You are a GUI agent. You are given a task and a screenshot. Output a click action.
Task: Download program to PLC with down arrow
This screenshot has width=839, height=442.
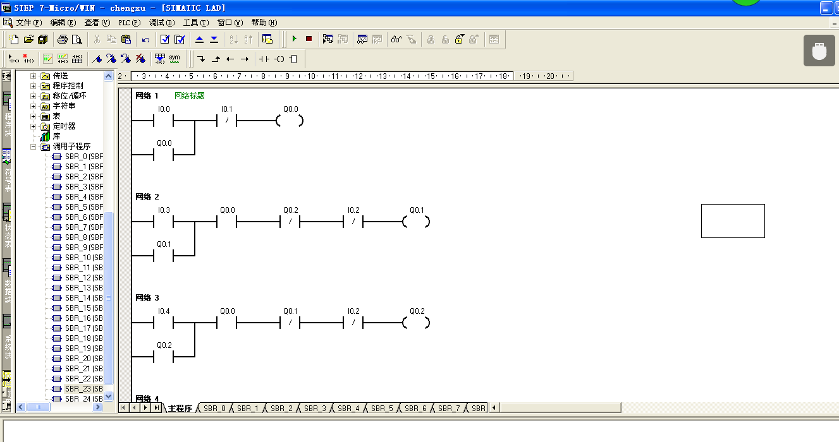[214, 39]
